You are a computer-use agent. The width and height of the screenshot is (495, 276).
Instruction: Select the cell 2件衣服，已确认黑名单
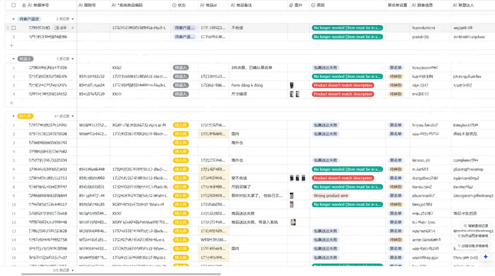click(258, 68)
